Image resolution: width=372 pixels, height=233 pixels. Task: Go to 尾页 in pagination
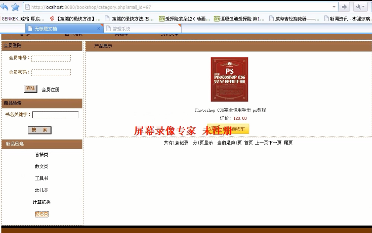(x=288, y=143)
